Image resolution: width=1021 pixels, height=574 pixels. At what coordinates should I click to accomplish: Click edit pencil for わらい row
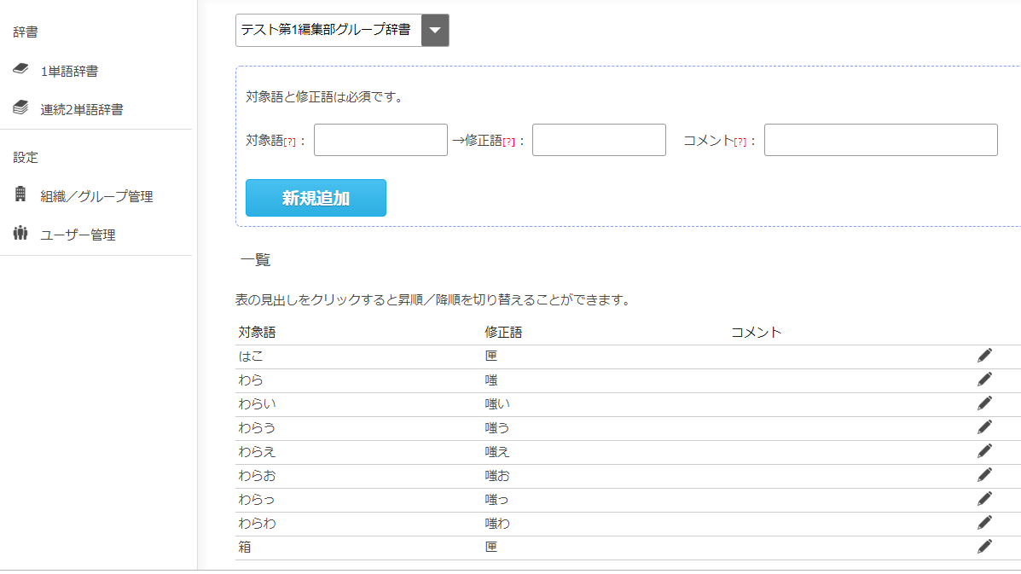(984, 403)
